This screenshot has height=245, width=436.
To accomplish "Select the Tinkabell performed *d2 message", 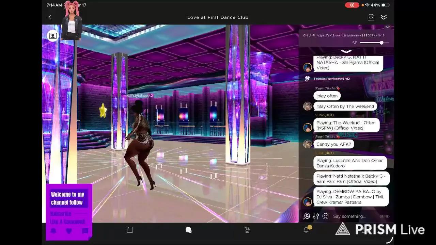I will tap(332, 79).
